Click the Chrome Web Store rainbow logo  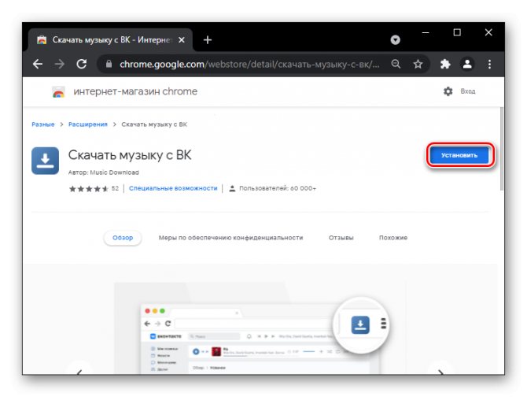pos(58,92)
